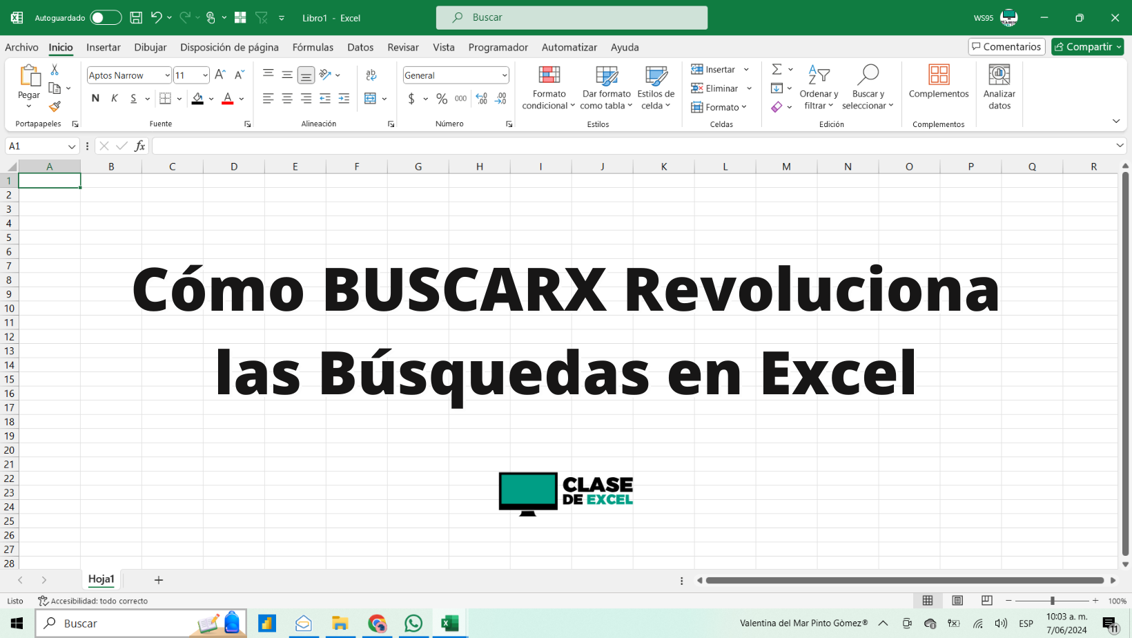Click the search box labeled Buscar in title bar
This screenshot has height=638, width=1132.
click(572, 17)
